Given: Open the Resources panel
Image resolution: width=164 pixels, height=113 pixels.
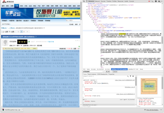Looking at the screenshot, I should pos(121,1).
